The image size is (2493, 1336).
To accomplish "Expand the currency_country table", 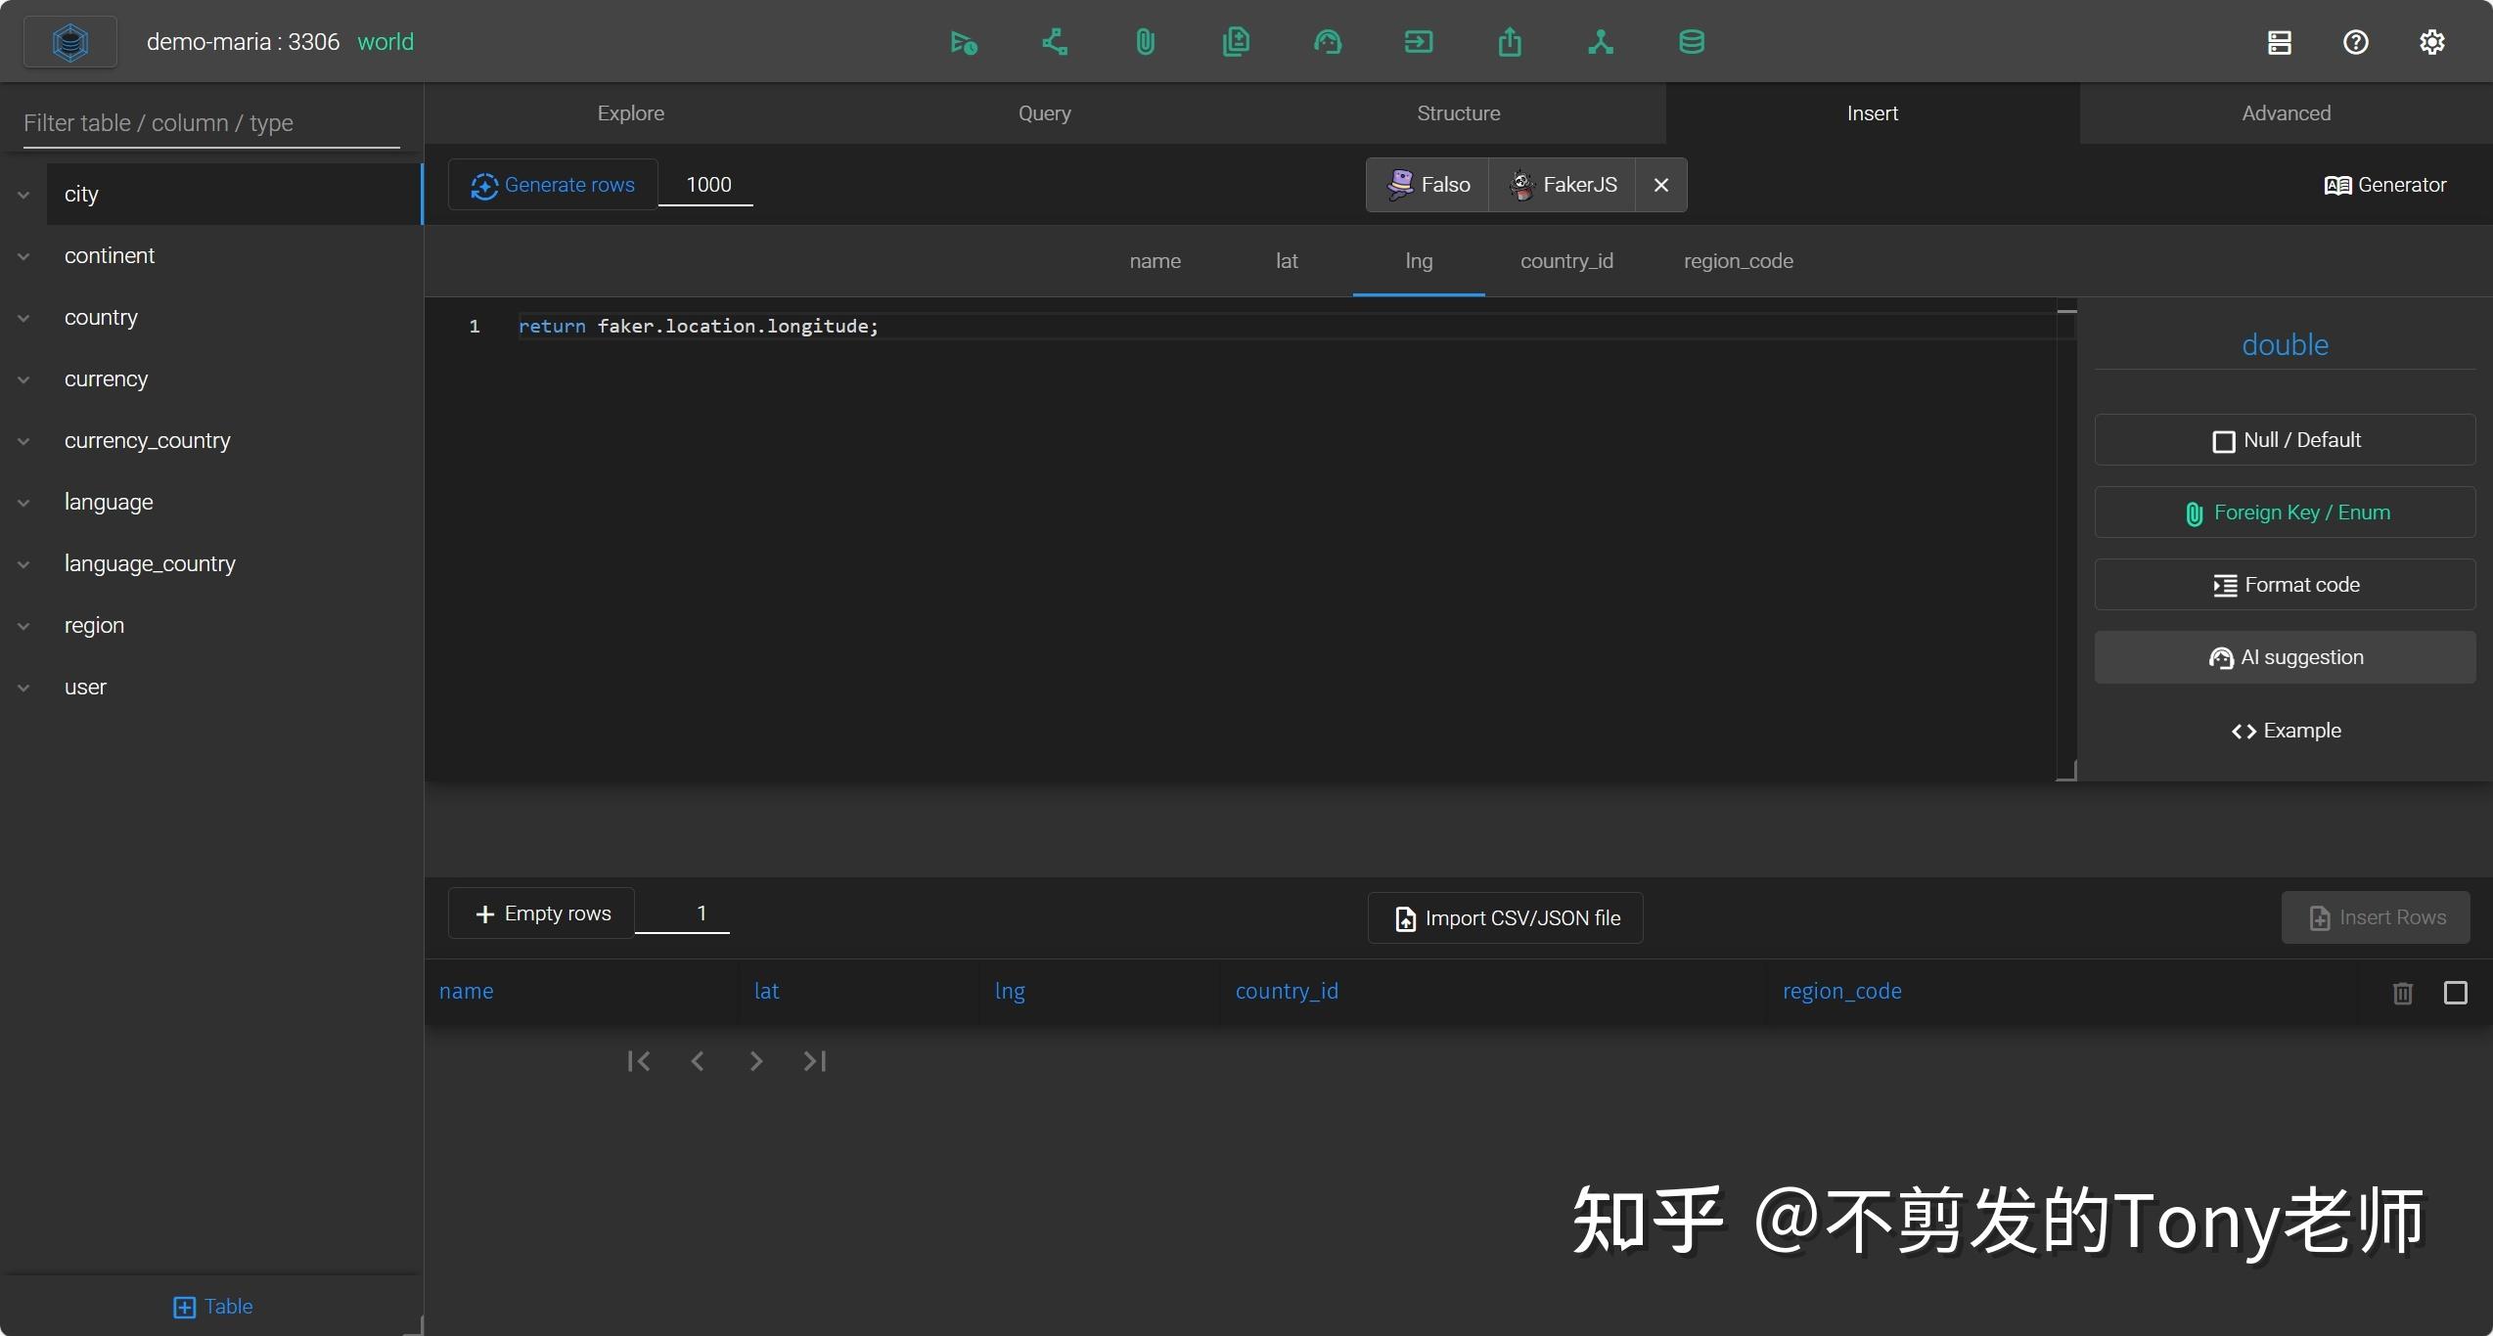I will click(x=23, y=441).
